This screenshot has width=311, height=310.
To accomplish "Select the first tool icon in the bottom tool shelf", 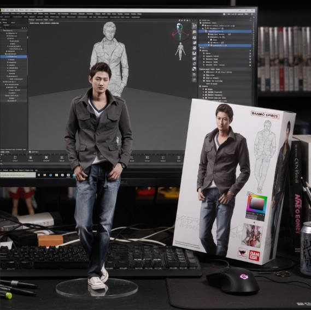I will (15, 158).
